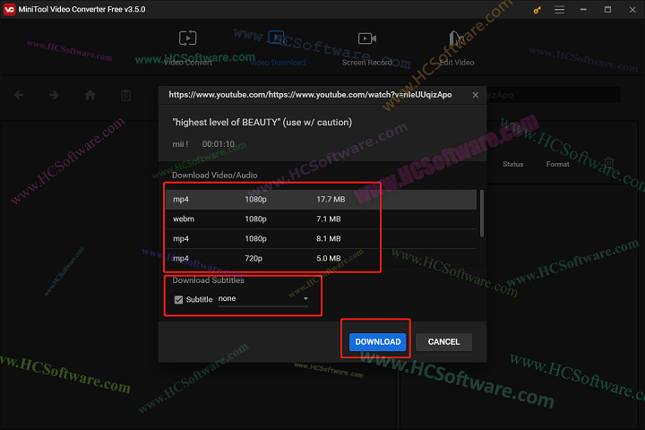
Task: Click the clipboard paste icon
Action: click(x=126, y=95)
